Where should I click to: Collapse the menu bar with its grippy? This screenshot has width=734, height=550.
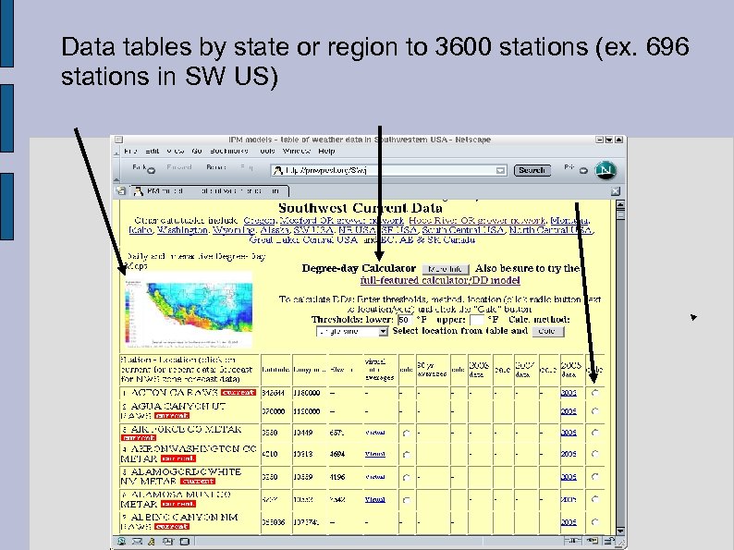116,152
